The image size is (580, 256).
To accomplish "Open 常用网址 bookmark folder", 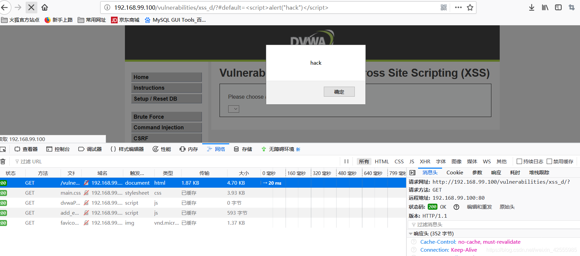I will (x=92, y=20).
